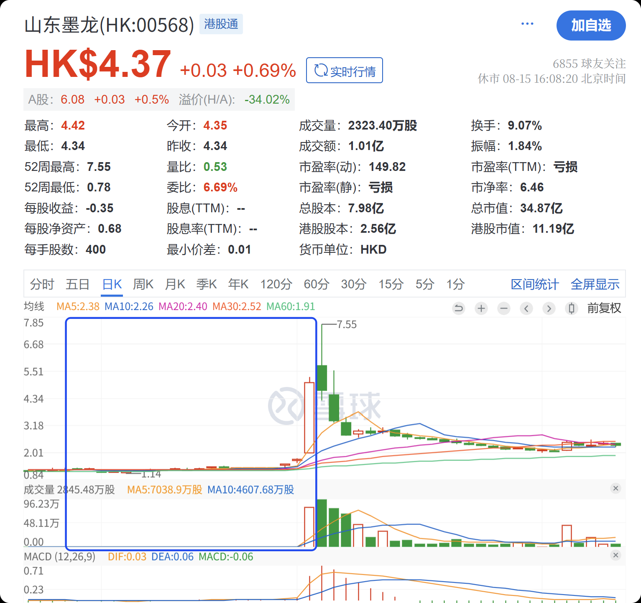Viewport: 641px width, 603px height.
Task: Switch to 120分 chart tab
Action: tap(276, 285)
